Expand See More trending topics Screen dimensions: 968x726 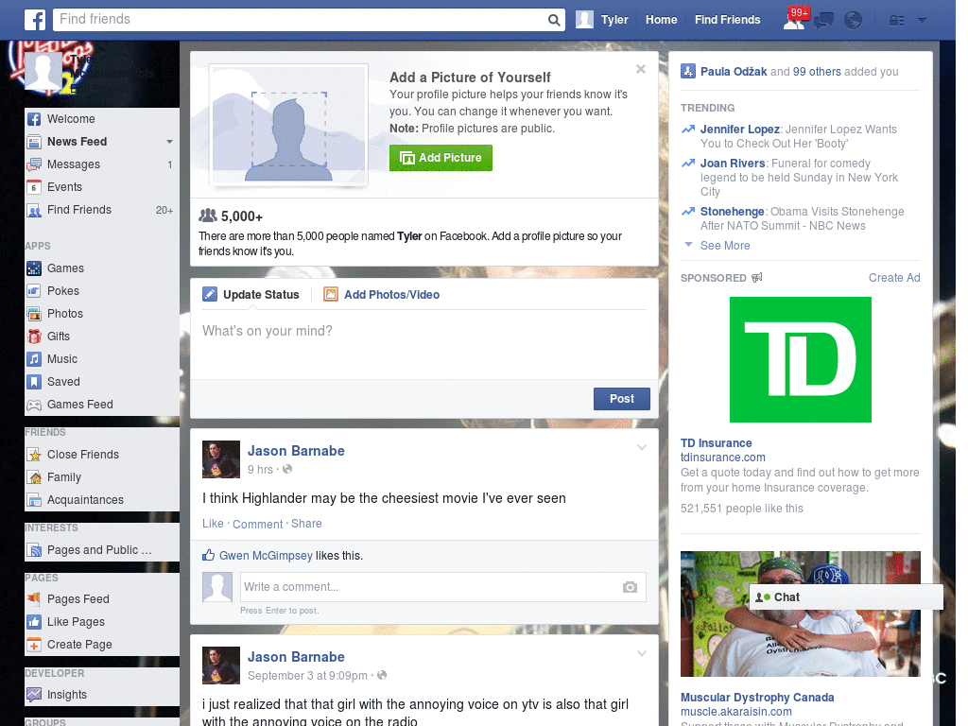725,246
